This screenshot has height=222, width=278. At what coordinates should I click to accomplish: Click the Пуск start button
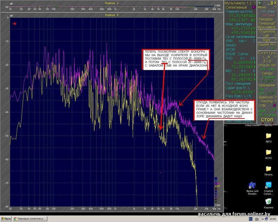(6, 219)
